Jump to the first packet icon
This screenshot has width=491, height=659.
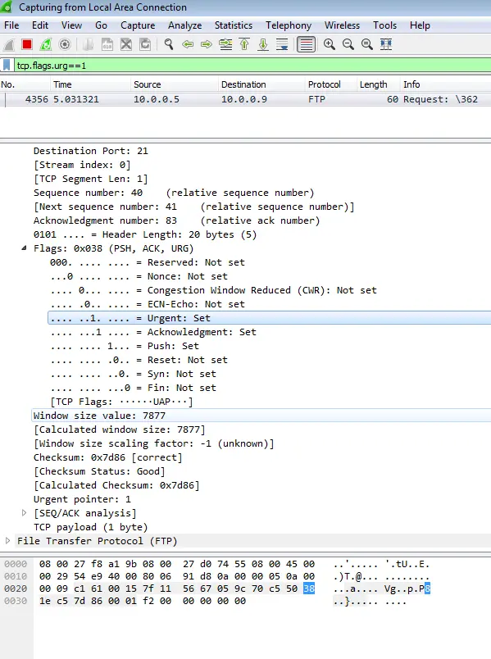click(244, 44)
